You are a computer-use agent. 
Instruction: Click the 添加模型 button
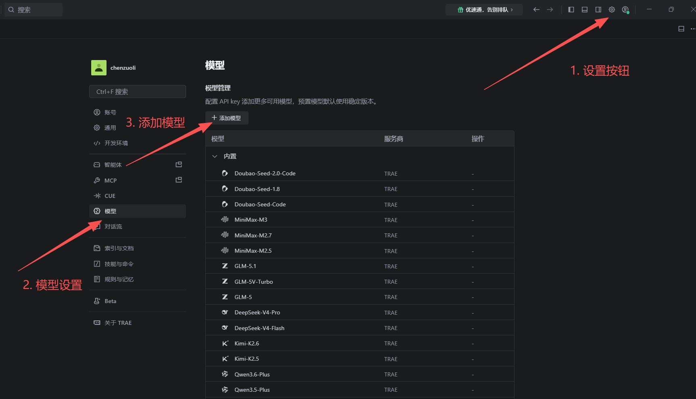pyautogui.click(x=227, y=118)
